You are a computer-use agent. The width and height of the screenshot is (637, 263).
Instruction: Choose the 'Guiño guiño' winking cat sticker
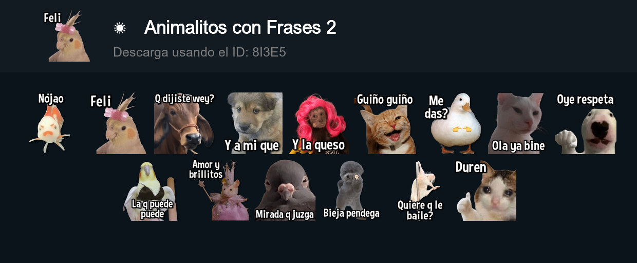pyautogui.click(x=385, y=123)
